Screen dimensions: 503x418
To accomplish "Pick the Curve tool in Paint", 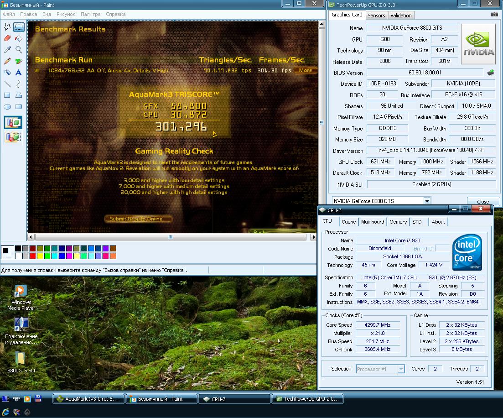I will pos(19,84).
